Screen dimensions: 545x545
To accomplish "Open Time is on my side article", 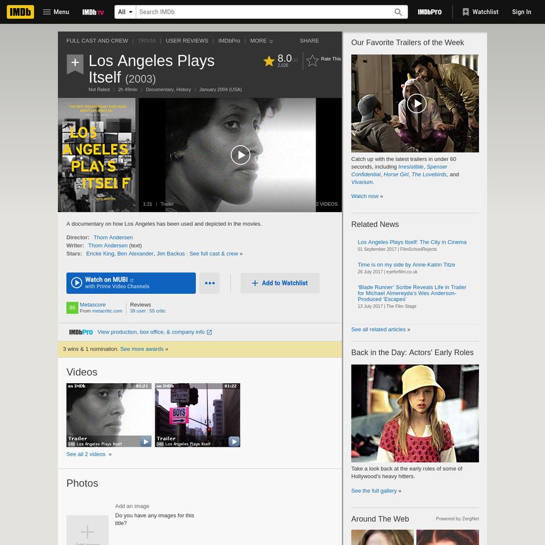I will pos(407,265).
